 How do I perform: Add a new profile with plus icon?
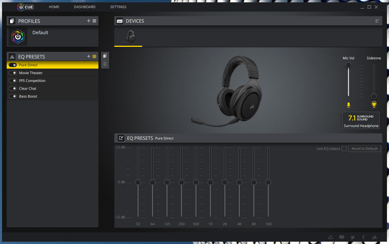(x=89, y=21)
